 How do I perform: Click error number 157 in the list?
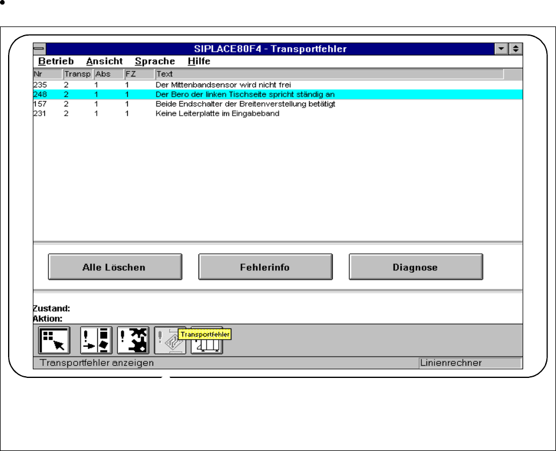coord(40,104)
